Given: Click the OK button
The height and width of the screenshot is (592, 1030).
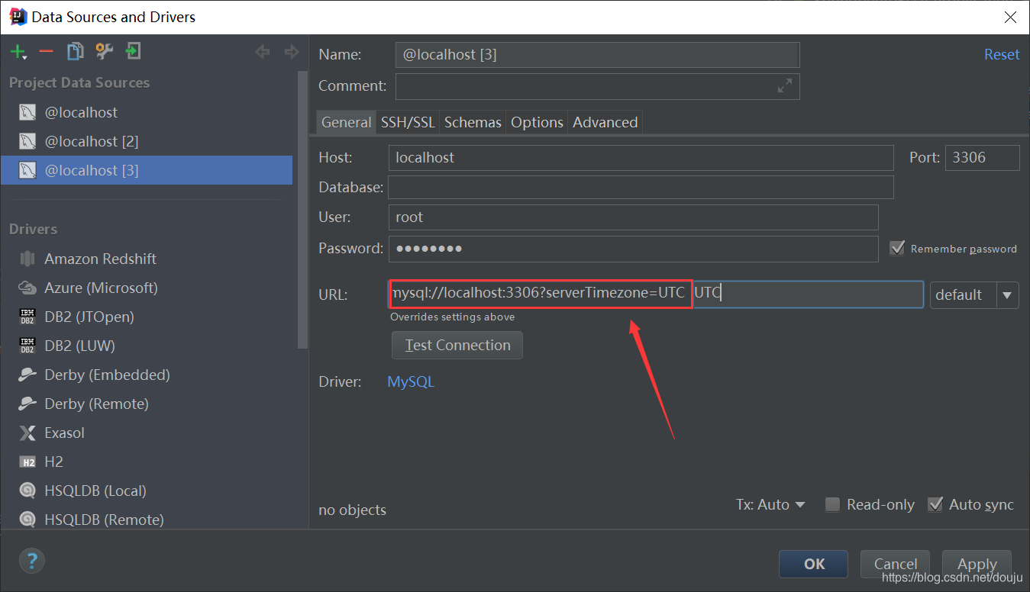Looking at the screenshot, I should (x=814, y=564).
